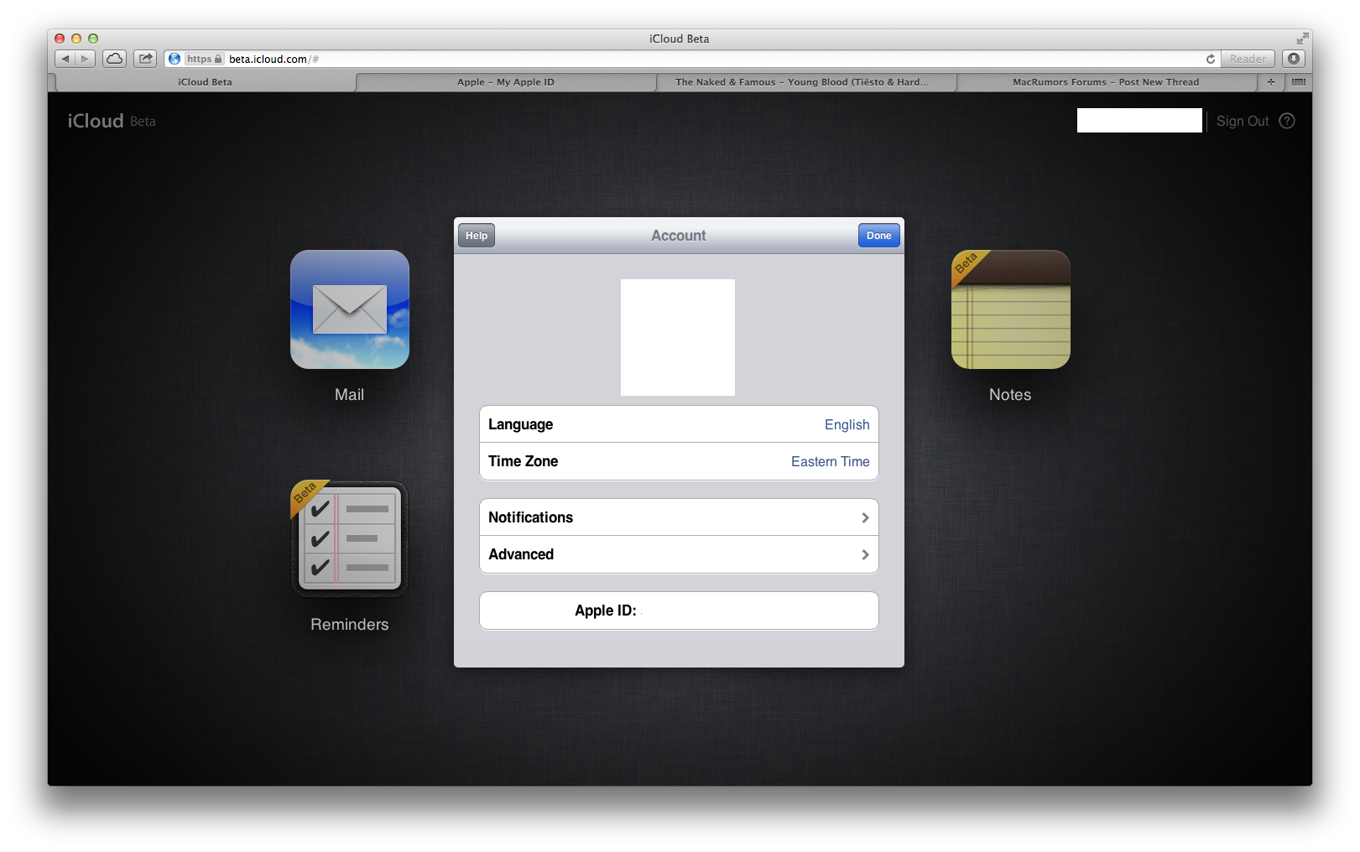Click the account name box near Sign Out
This screenshot has width=1360, height=852.
point(1139,121)
